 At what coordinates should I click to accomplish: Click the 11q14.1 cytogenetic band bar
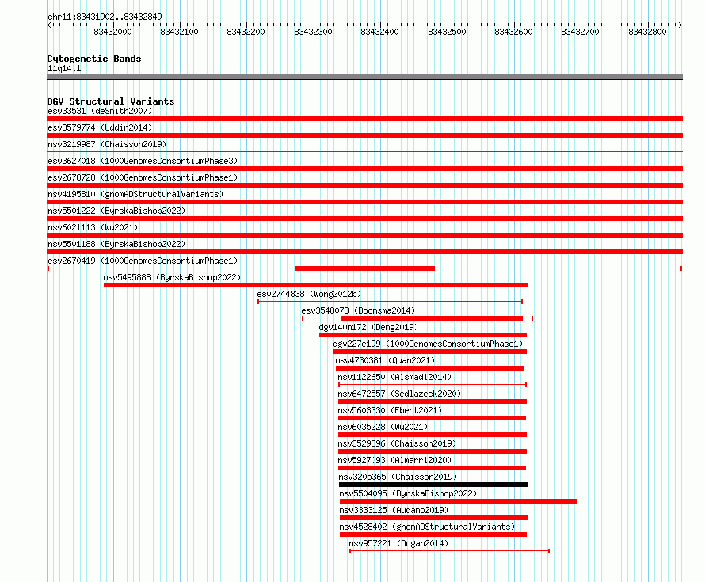click(364, 77)
